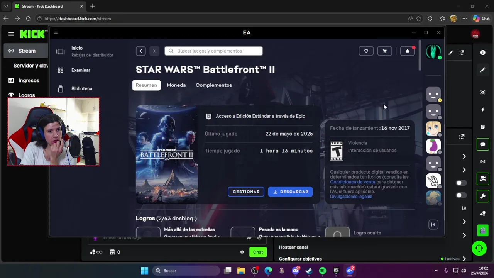Open browser extensions icon
The width and height of the screenshot is (494, 278).
point(430,19)
